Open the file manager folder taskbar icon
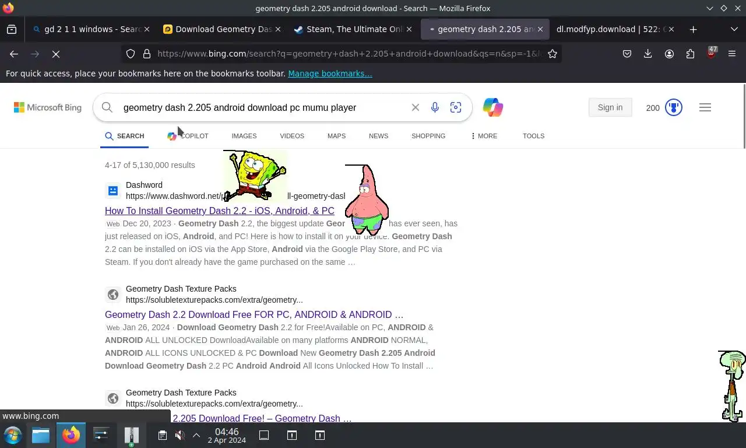746x448 pixels. (41, 435)
